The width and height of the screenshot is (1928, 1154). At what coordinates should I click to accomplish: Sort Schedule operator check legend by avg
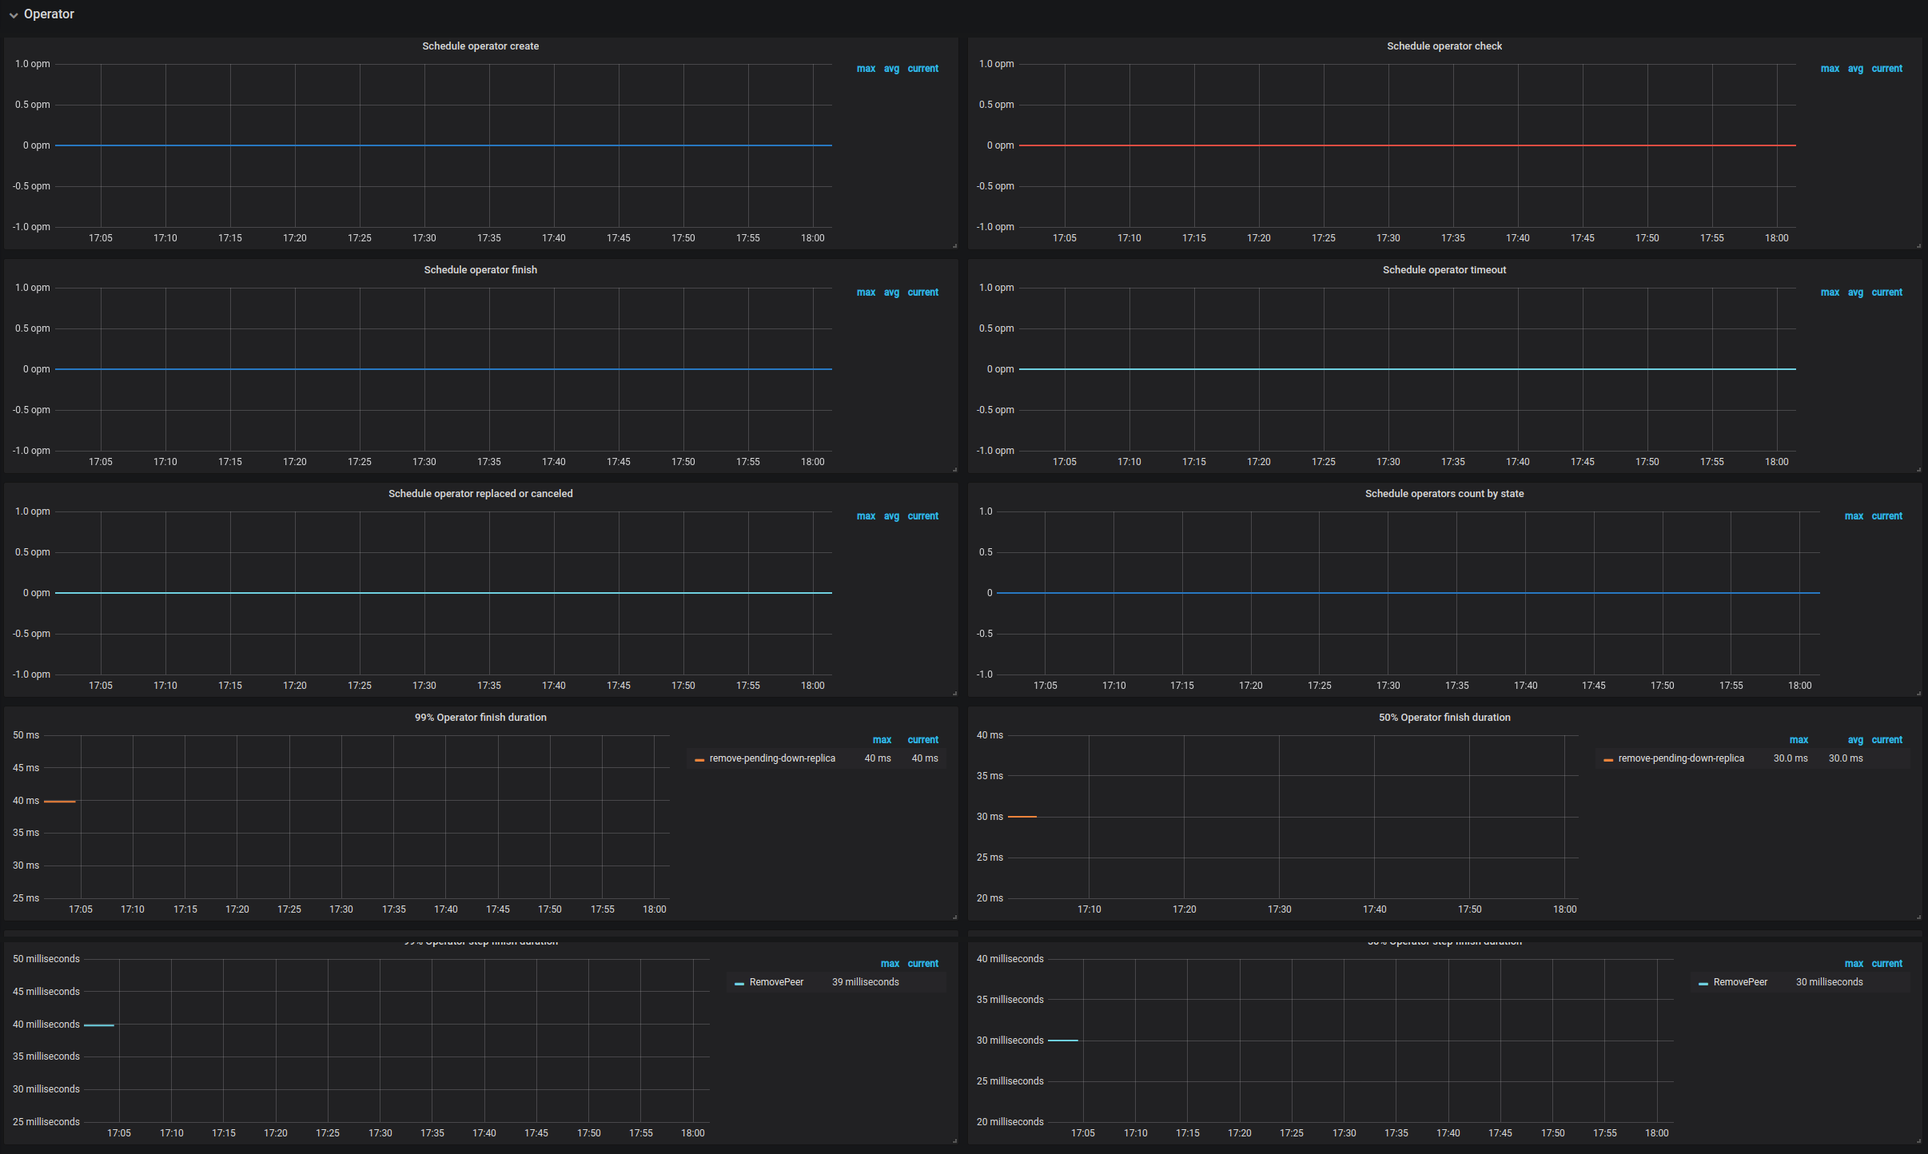point(1854,69)
